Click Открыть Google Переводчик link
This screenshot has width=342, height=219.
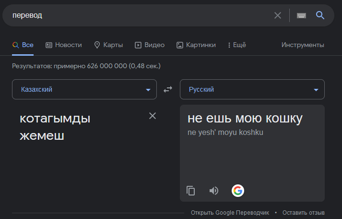click(x=230, y=212)
